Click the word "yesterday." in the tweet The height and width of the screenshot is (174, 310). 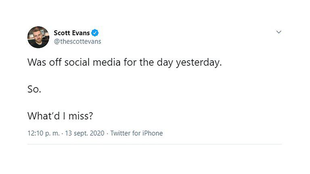(x=199, y=63)
